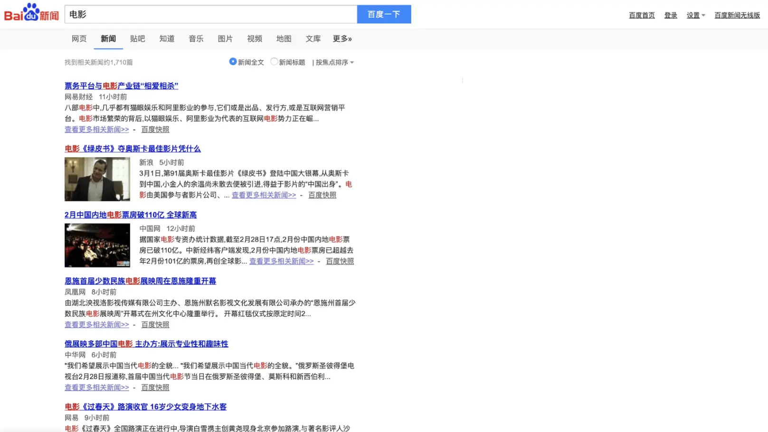768x432 pixels.
Task: Focus the search box containing 电影
Action: click(x=211, y=14)
